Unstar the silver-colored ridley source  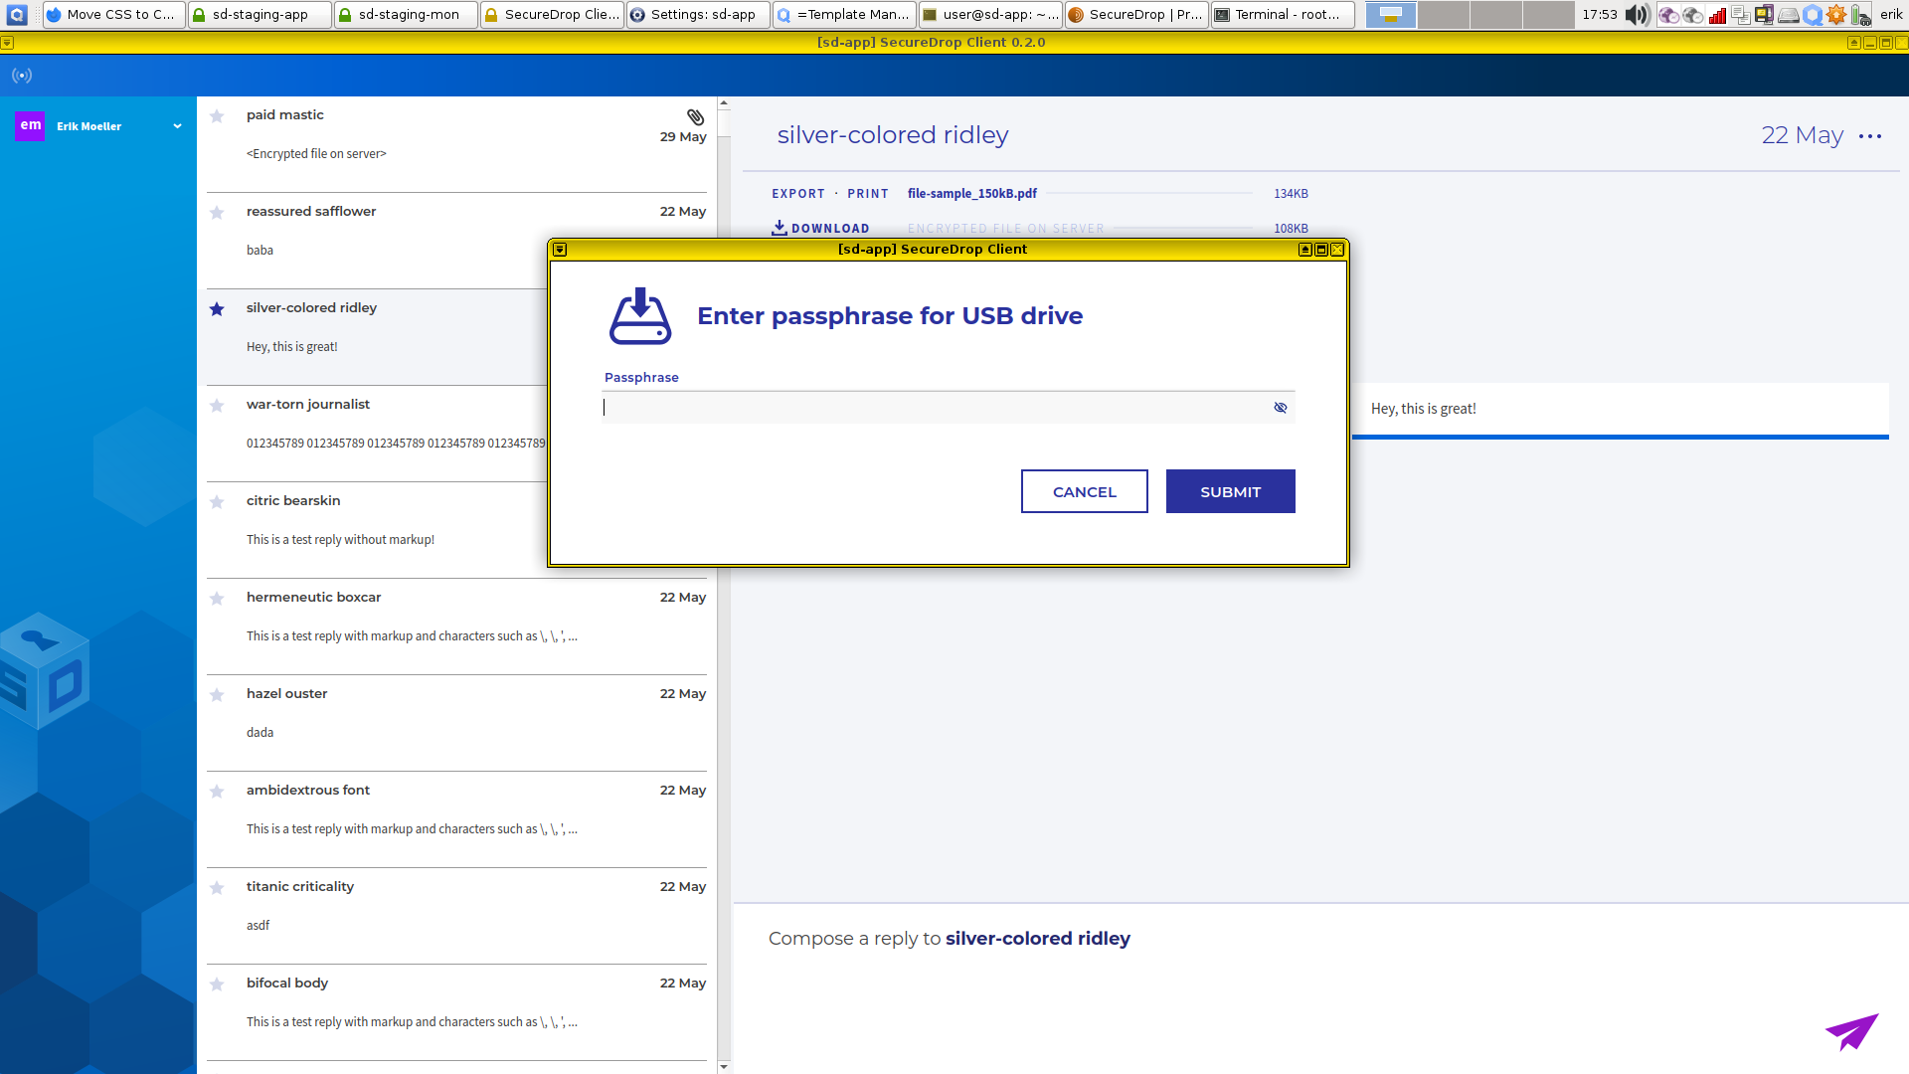pyautogui.click(x=217, y=309)
